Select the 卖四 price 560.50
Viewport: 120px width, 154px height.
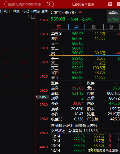[78, 39]
